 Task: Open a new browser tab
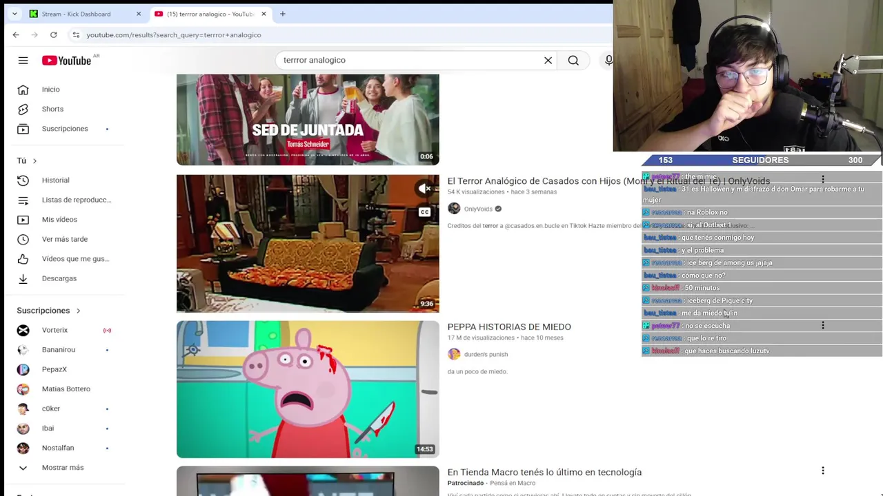(x=283, y=14)
